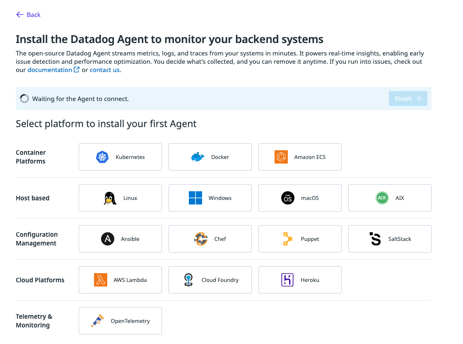
Task: Click the Telemetry & Monitoring row heading
Action: (x=34, y=321)
